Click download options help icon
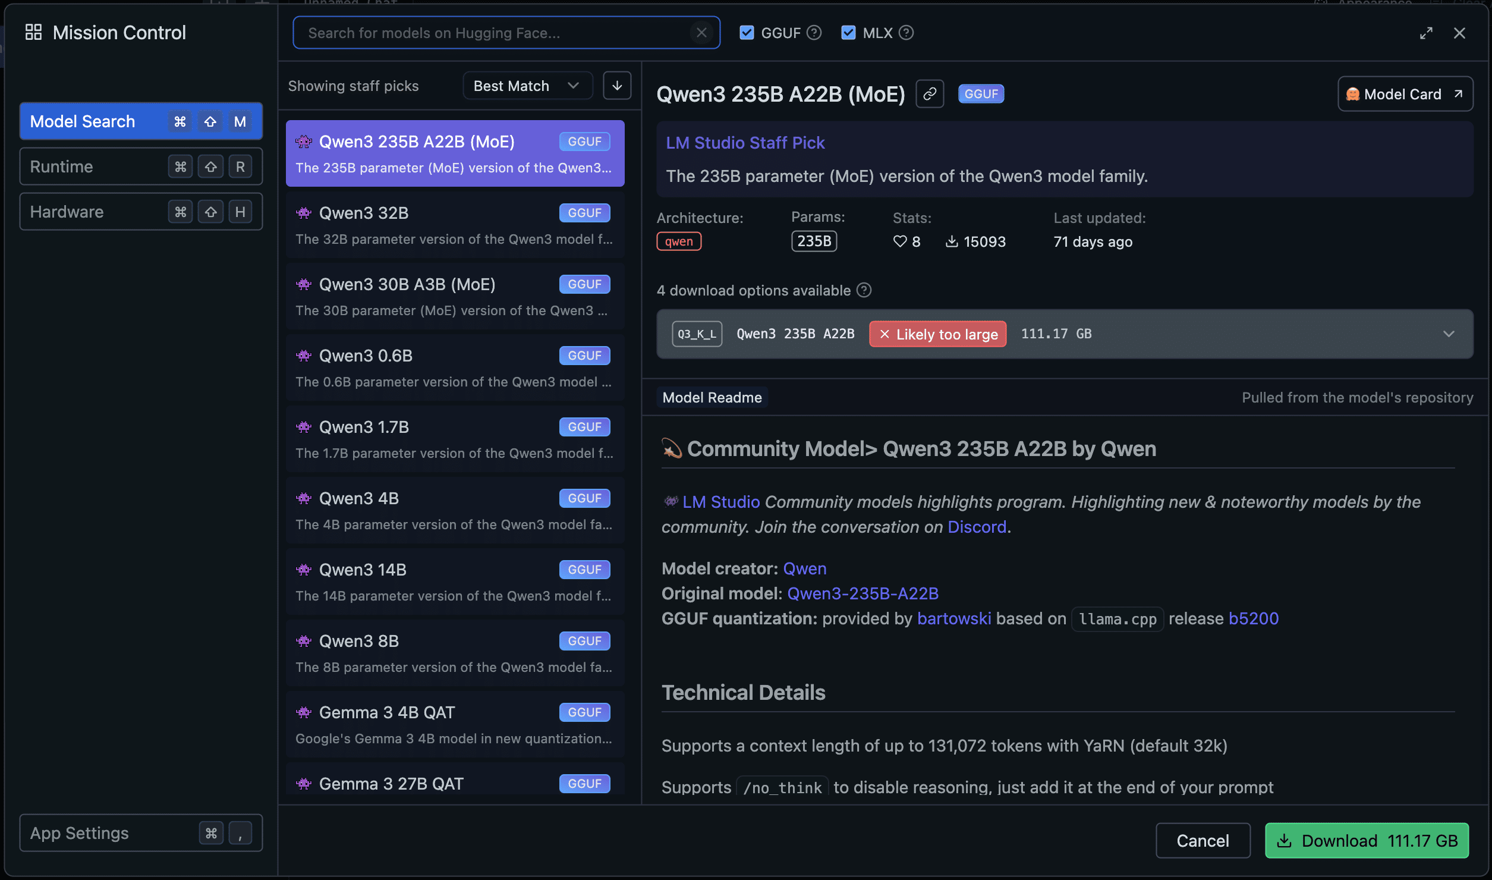Viewport: 1492px width, 880px height. pyautogui.click(x=864, y=290)
